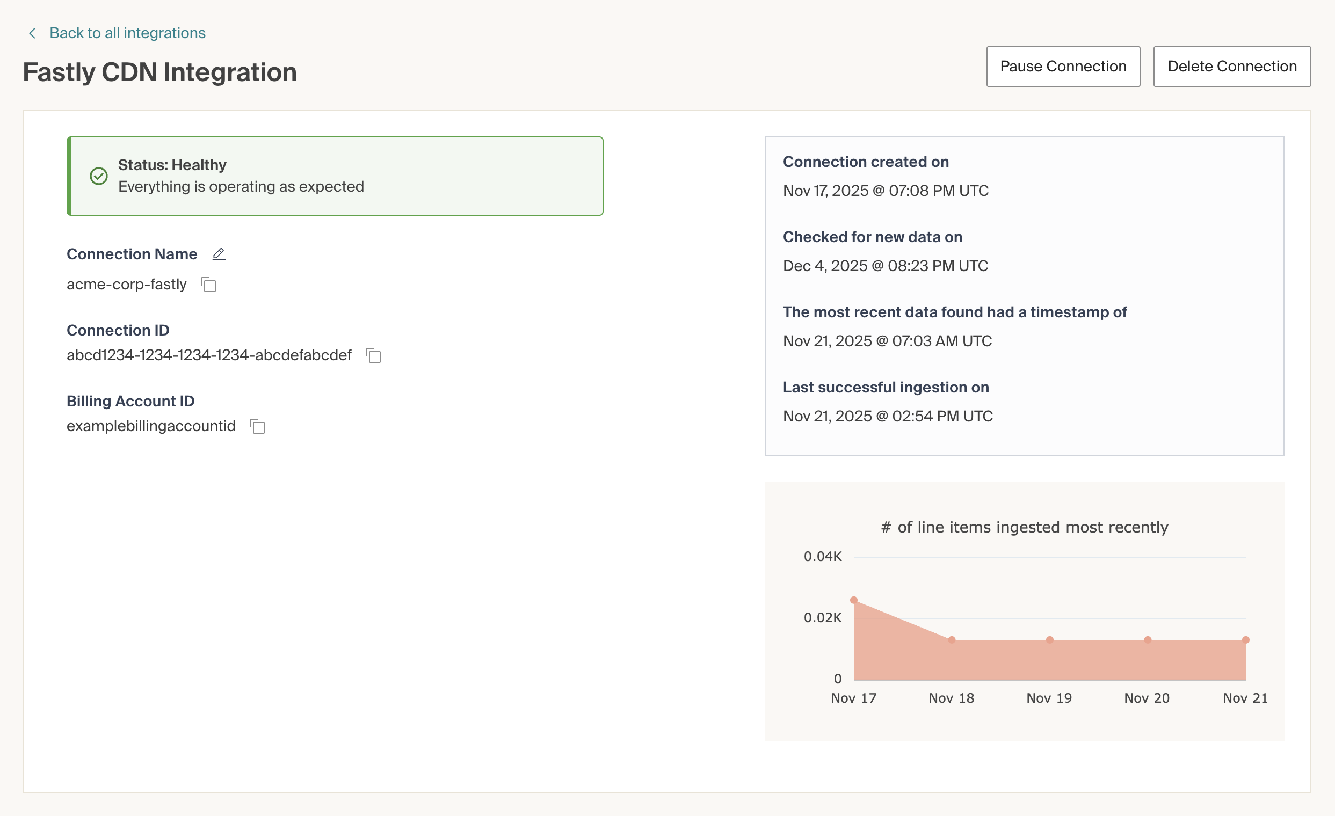Click the green healthy status checkmark icon
This screenshot has width=1335, height=816.
click(98, 176)
